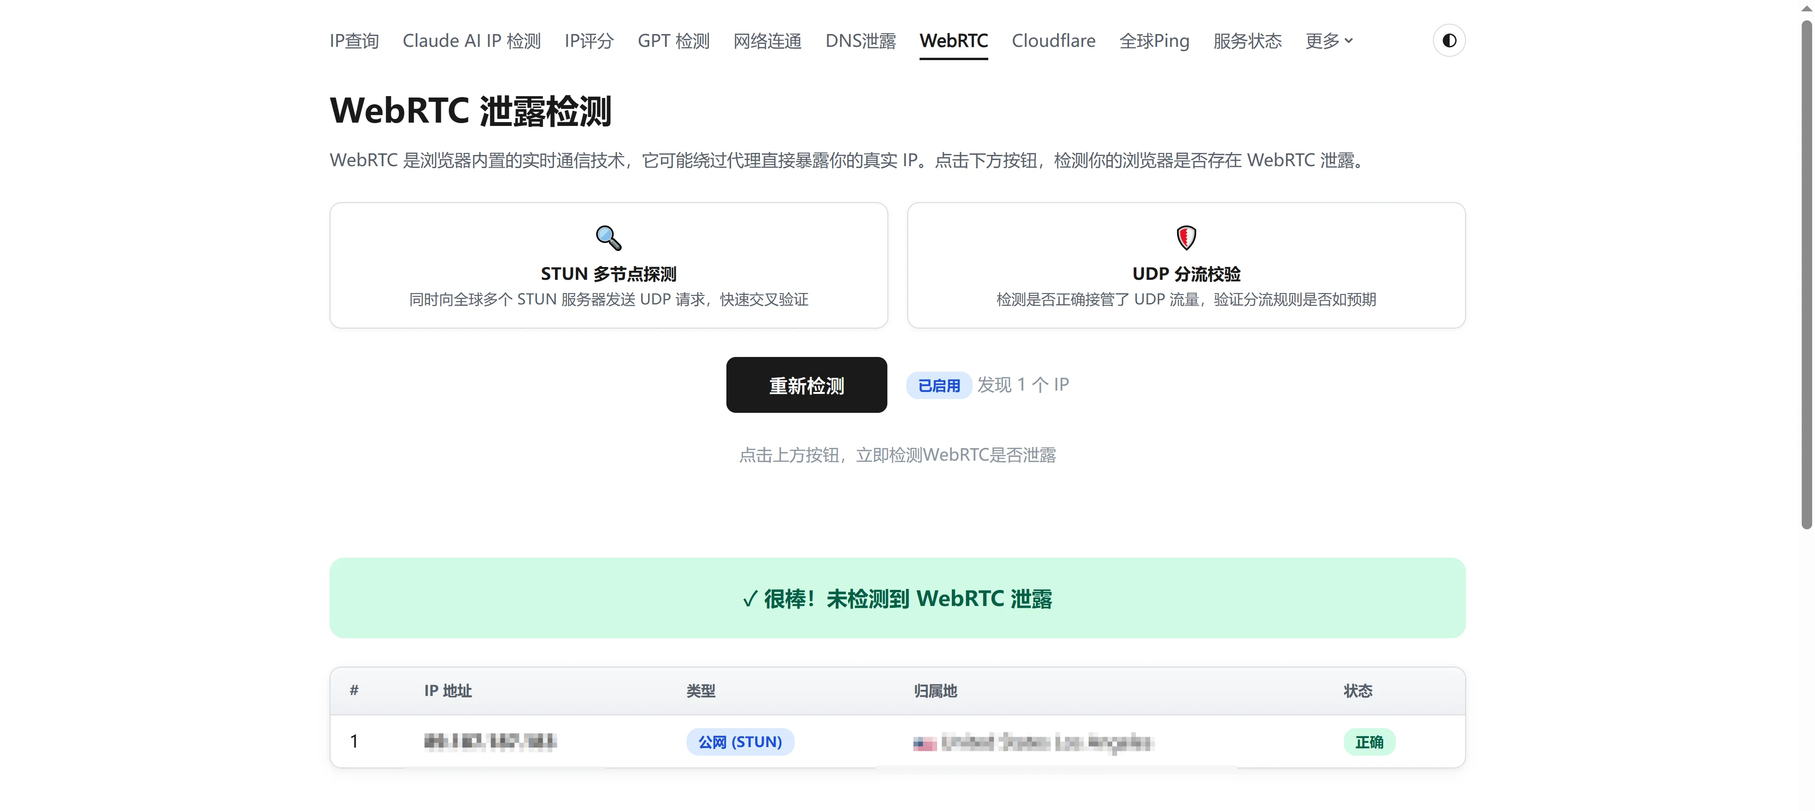Click the 发现 1 个 IP text

coord(1022,385)
